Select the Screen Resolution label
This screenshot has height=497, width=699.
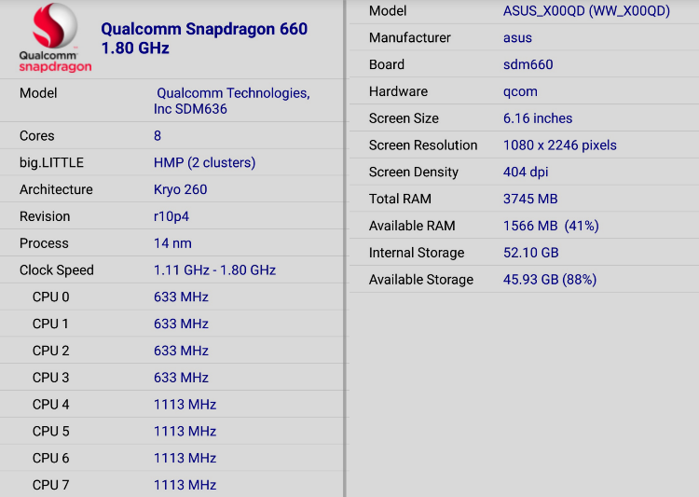(x=423, y=145)
